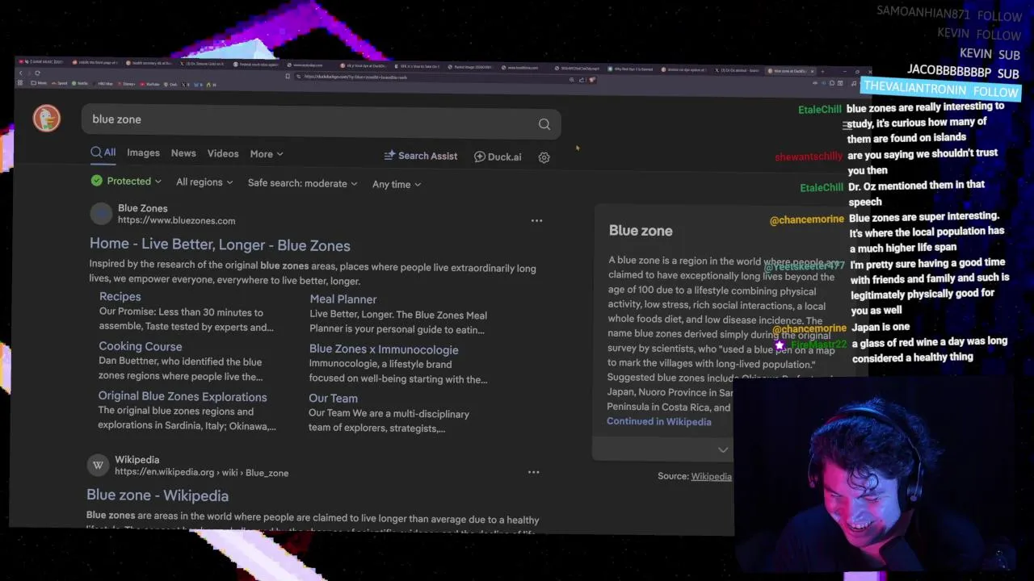Open the YouTube bookmark

coord(149,84)
